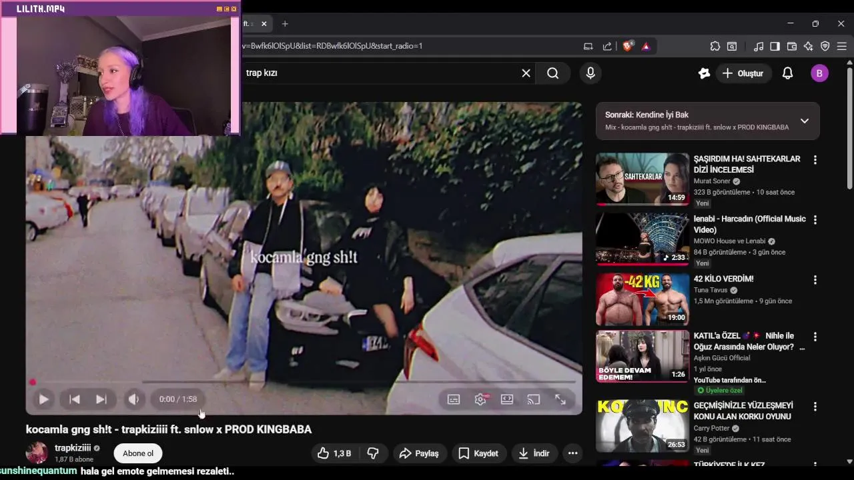The height and width of the screenshot is (480, 854).
Task: Subscribe with the Abone ol button
Action: (138, 453)
